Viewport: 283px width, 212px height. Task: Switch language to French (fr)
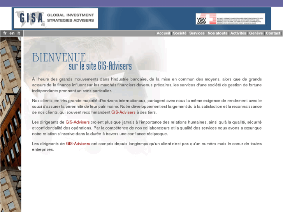coord(5,33)
